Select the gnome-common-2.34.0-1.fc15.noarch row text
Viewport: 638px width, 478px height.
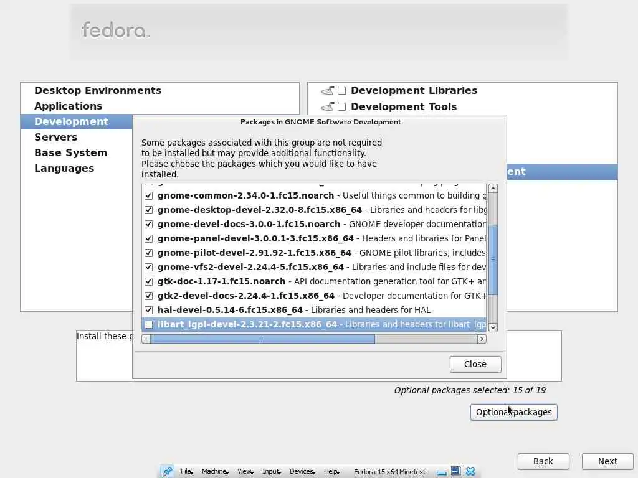coord(245,195)
